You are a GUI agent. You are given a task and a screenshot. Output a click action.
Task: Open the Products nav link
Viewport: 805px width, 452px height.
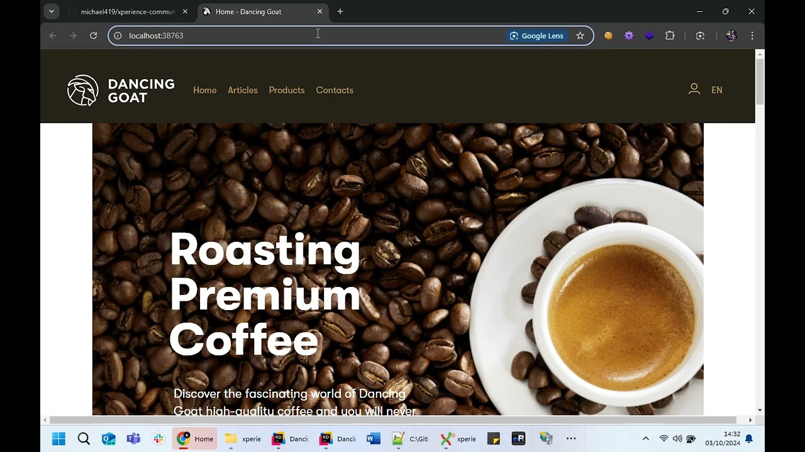(x=287, y=90)
